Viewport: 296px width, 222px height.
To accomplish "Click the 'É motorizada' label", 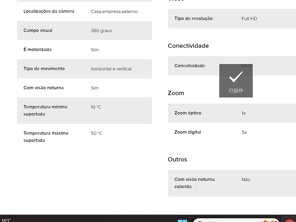I will pos(37,49).
